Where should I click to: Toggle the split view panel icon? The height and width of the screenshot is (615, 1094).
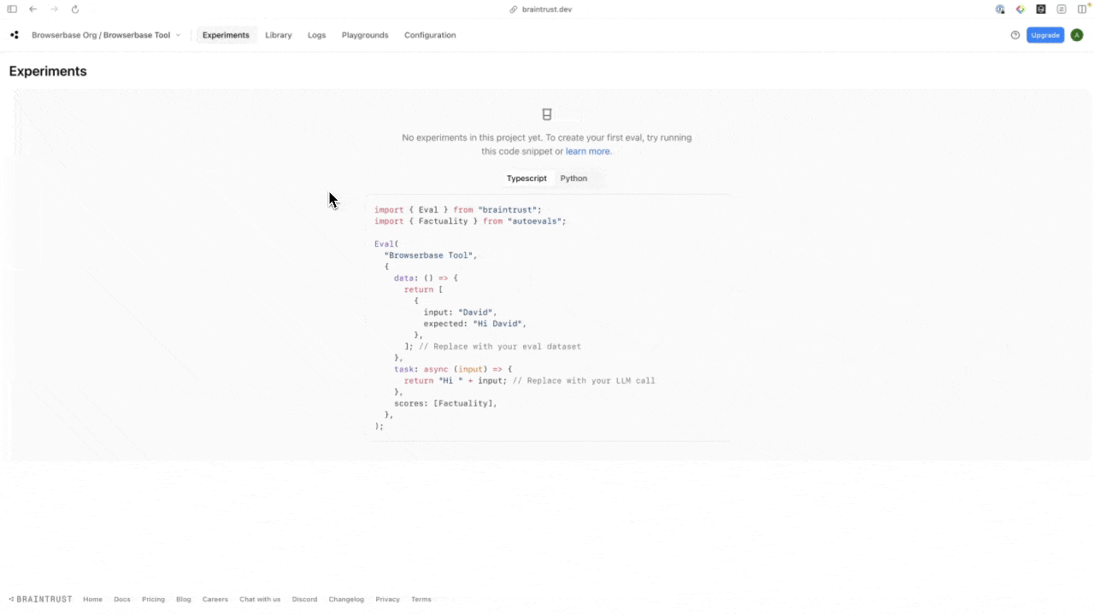(1082, 9)
